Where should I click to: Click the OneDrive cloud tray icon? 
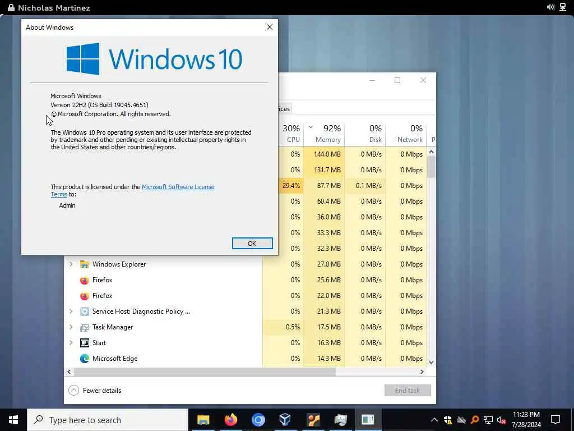(x=461, y=420)
